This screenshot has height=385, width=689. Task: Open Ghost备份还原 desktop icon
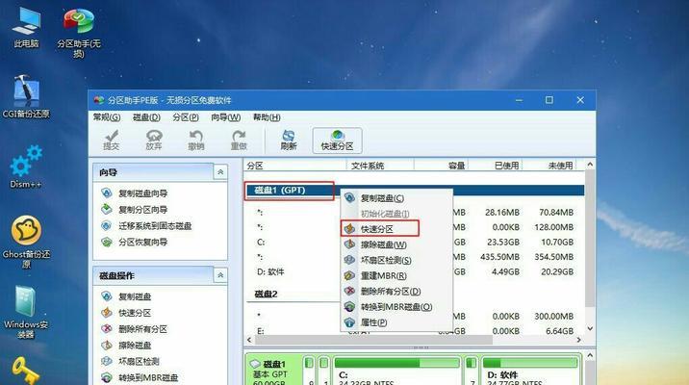click(x=26, y=242)
